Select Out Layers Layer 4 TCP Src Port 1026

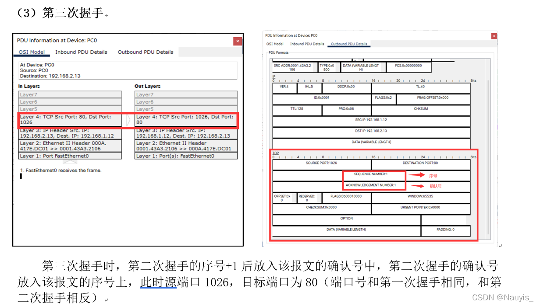pyautogui.click(x=186, y=120)
